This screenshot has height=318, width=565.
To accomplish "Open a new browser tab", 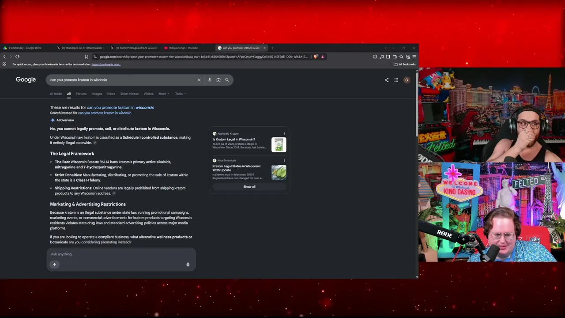I will click(272, 48).
